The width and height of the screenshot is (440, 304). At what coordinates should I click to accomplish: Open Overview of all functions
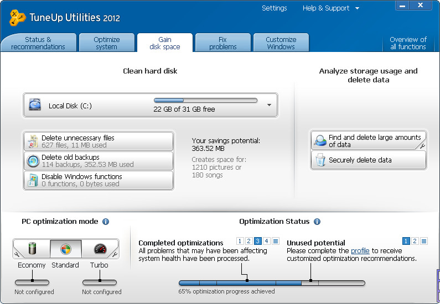coord(408,43)
